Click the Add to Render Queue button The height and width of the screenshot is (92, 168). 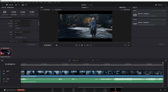pyautogui.click(x=31, y=45)
